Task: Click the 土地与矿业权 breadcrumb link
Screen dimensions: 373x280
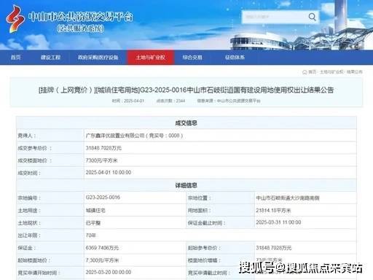Action: click(x=331, y=72)
